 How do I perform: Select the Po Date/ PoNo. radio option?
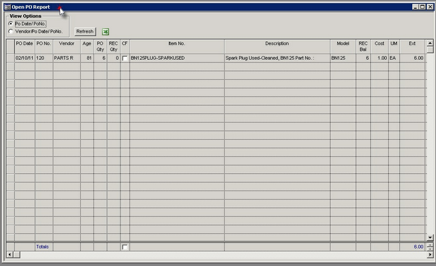click(10, 24)
